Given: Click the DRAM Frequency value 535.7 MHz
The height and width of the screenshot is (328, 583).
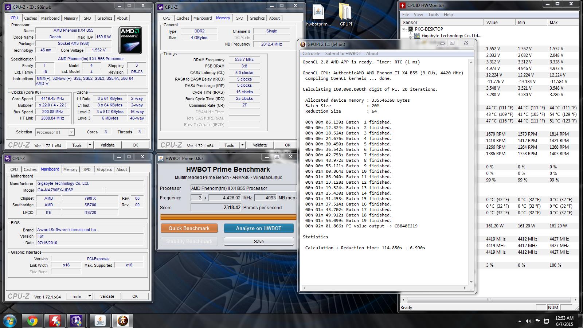Looking at the screenshot, I should [x=244, y=59].
